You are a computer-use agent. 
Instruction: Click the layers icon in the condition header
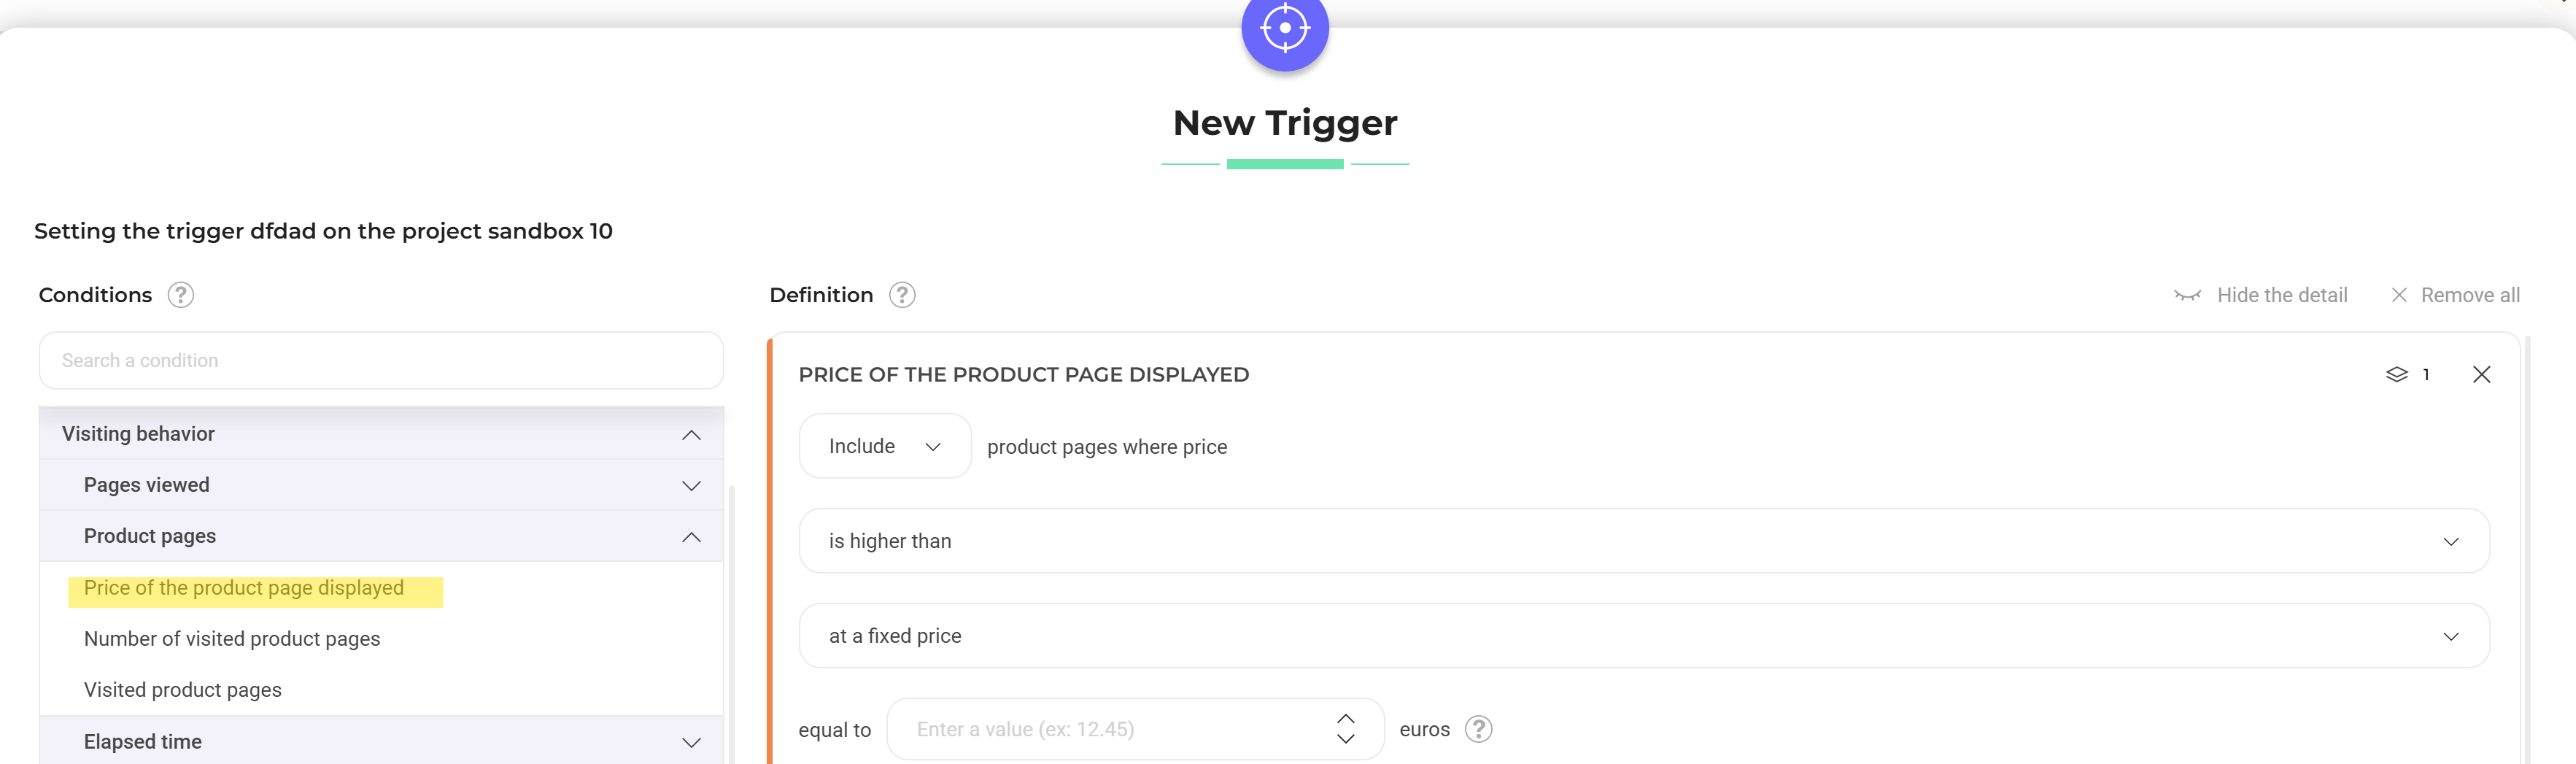pyautogui.click(x=2396, y=374)
